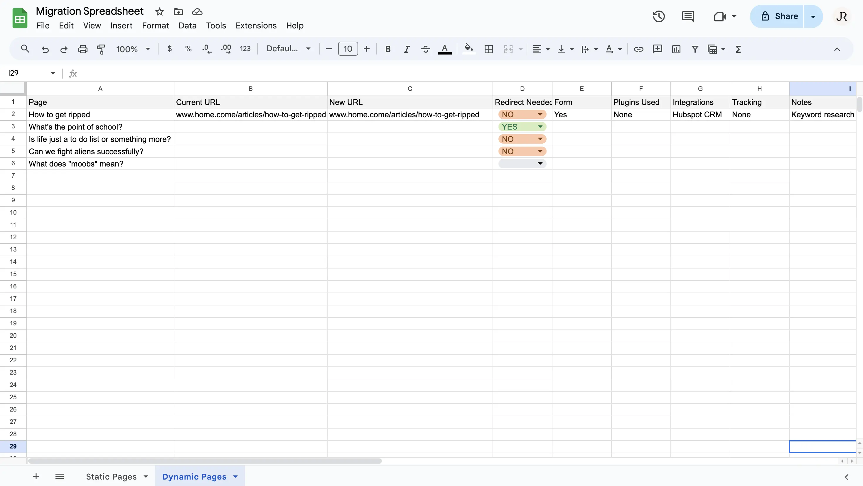Click the Share button
The width and height of the screenshot is (863, 486).
tap(779, 16)
